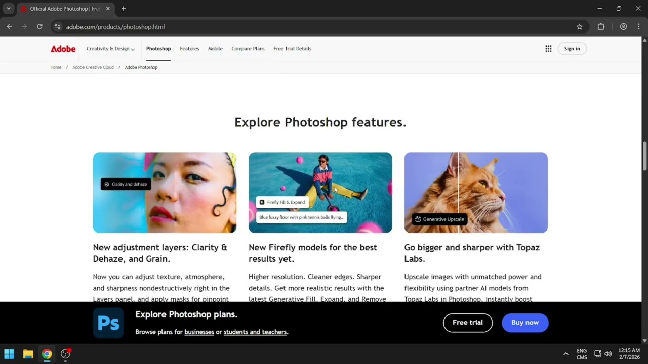The image size is (648, 364).
Task: Open site information icon in address bar
Action: pos(58,27)
